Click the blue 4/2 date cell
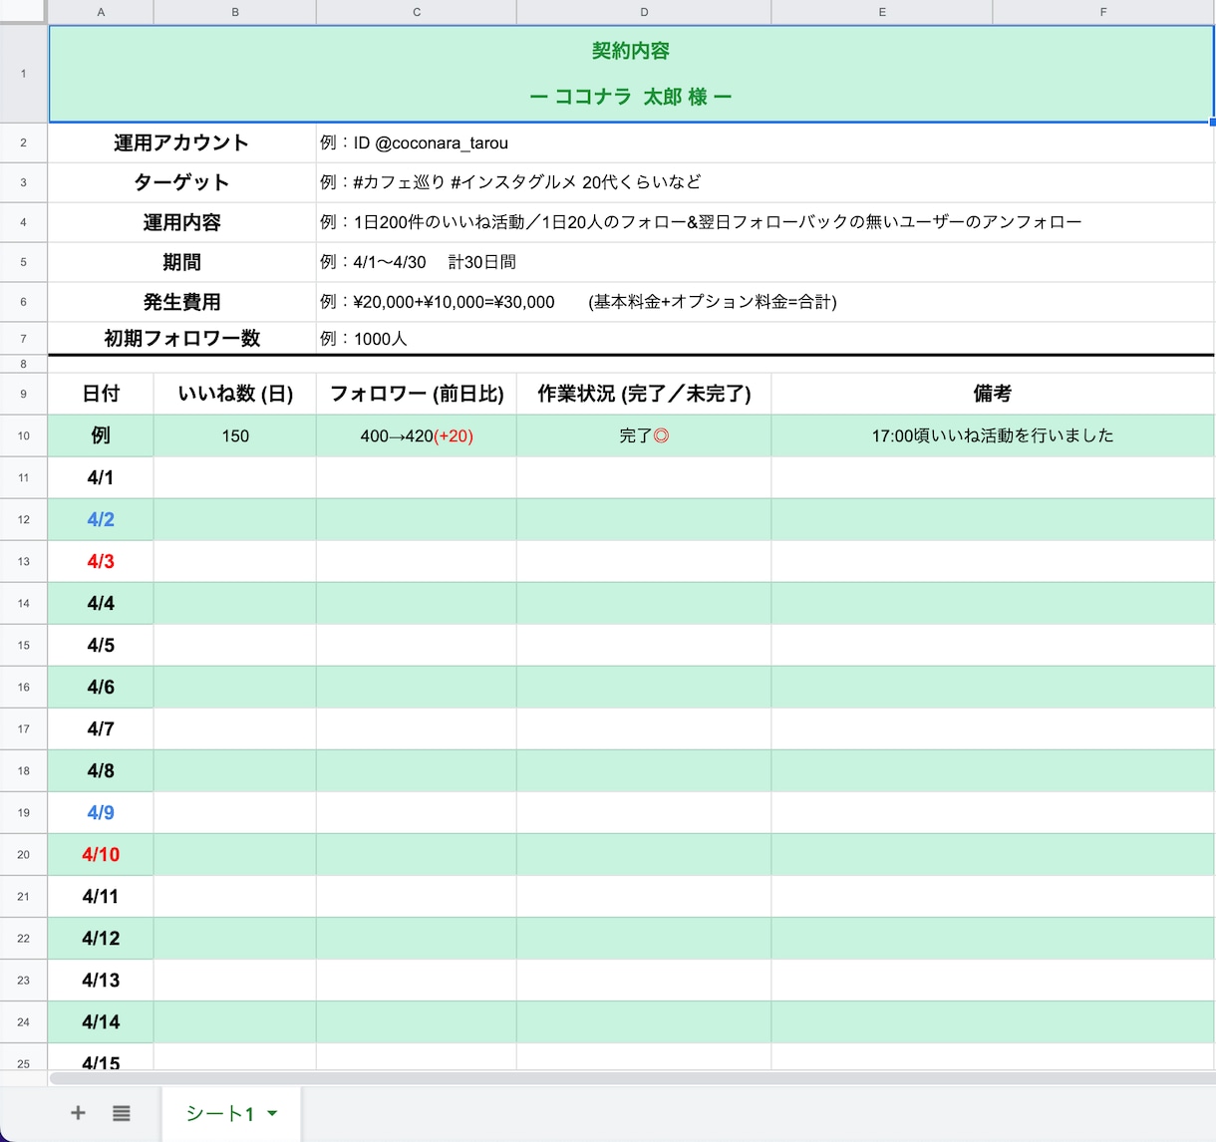1216x1142 pixels. point(101,519)
